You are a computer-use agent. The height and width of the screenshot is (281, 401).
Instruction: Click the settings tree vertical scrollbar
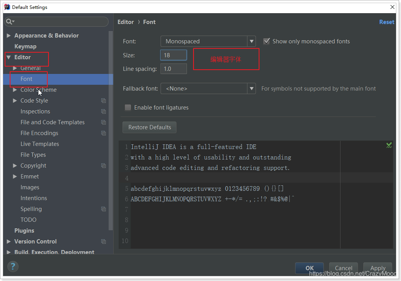point(111,131)
